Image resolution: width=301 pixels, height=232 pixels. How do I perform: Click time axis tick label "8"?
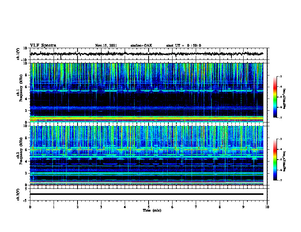click(x=220, y=207)
